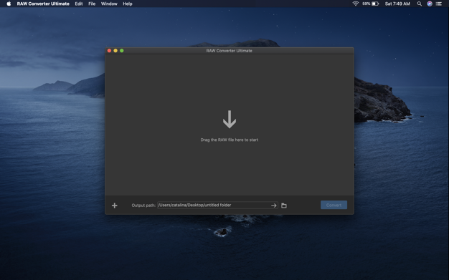Viewport: 449px width, 280px height.
Task: Click the arrow icon in output path
Action: (274, 206)
